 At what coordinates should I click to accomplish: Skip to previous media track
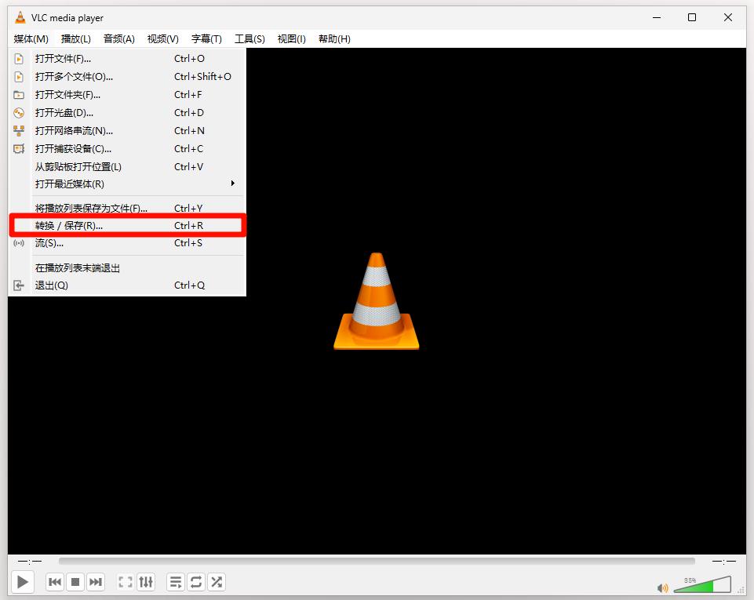click(55, 582)
